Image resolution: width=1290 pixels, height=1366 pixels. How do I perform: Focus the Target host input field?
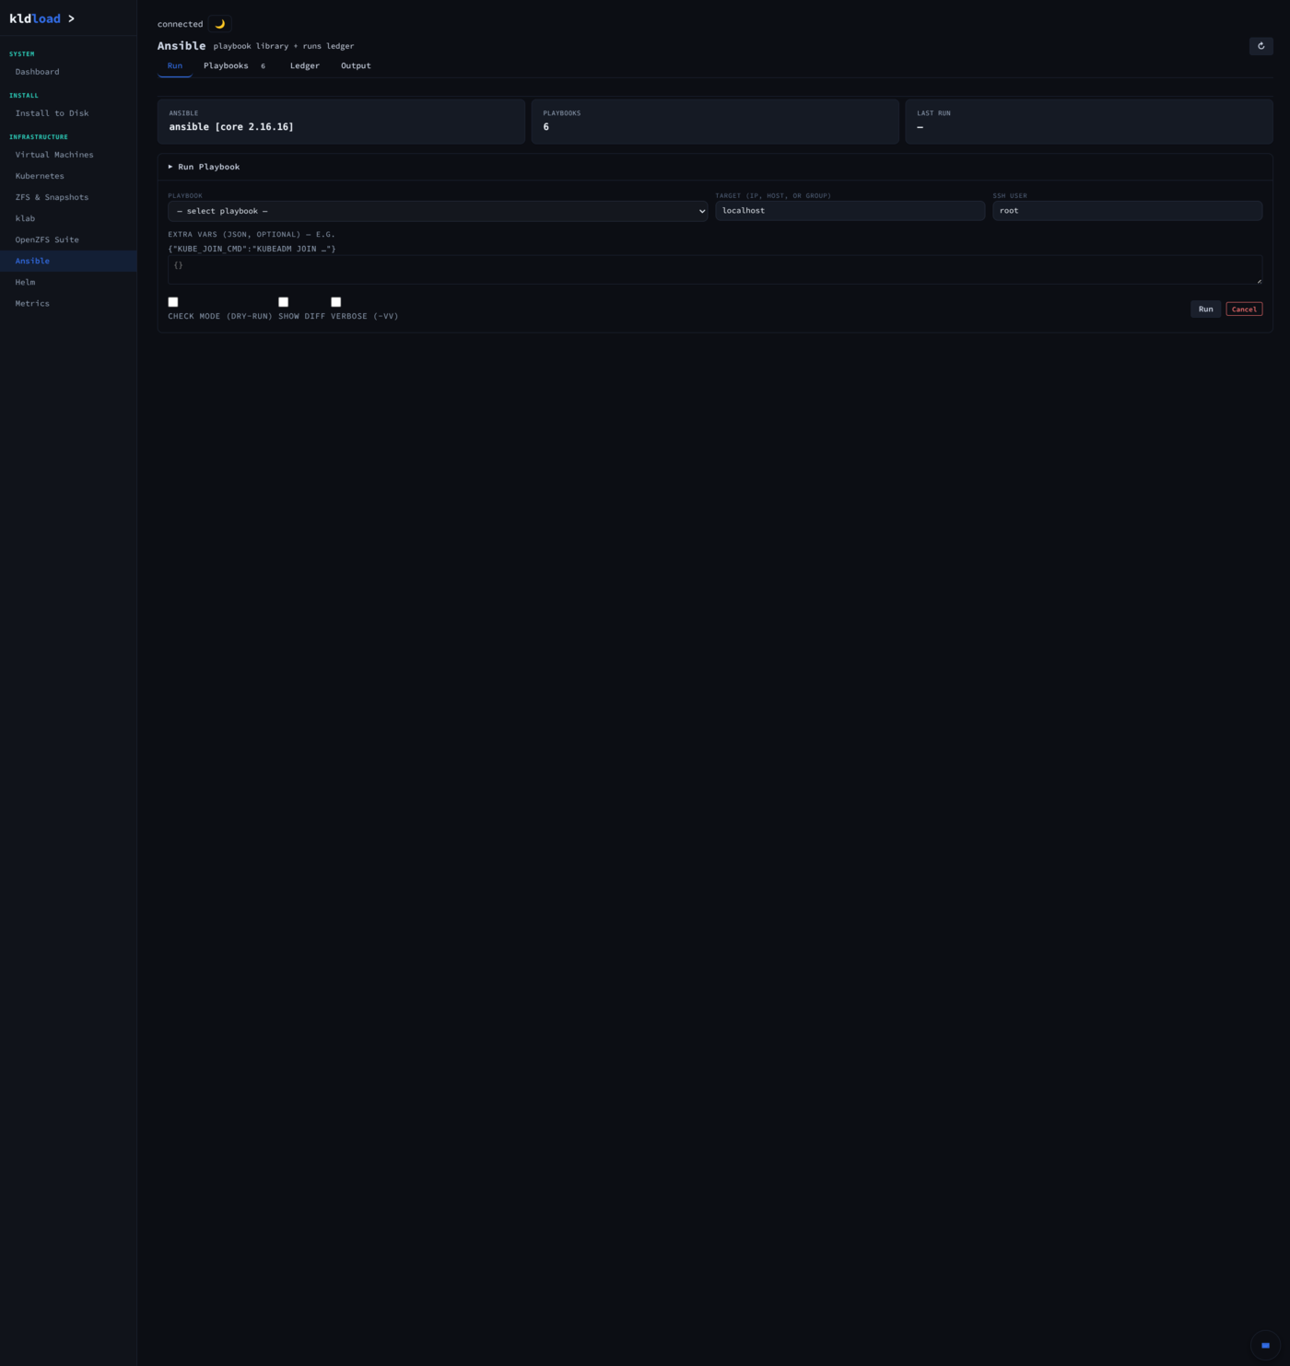pyautogui.click(x=850, y=211)
